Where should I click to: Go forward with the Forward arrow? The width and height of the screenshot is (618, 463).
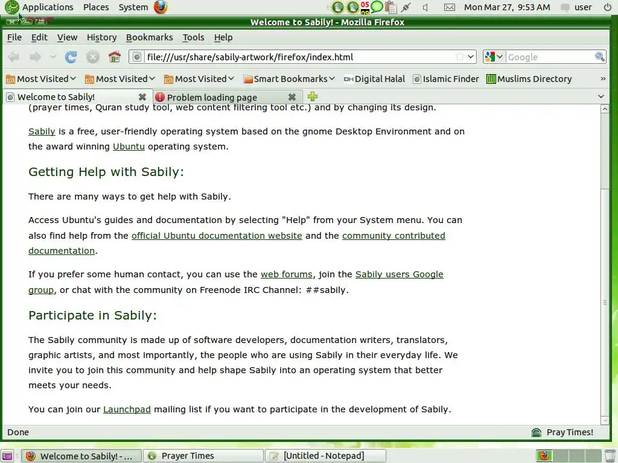click(36, 57)
